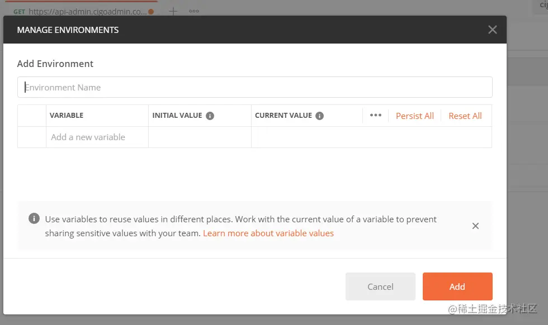Click the plus icon for new tab
Viewport: 548px width, 325px height.
pyautogui.click(x=173, y=11)
